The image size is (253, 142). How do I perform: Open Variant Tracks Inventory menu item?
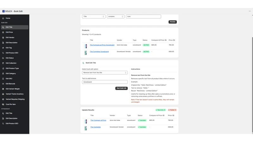point(15,94)
